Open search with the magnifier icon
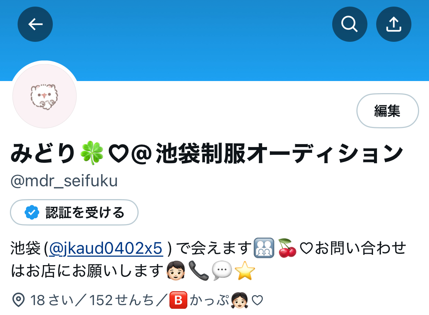 pyautogui.click(x=350, y=24)
